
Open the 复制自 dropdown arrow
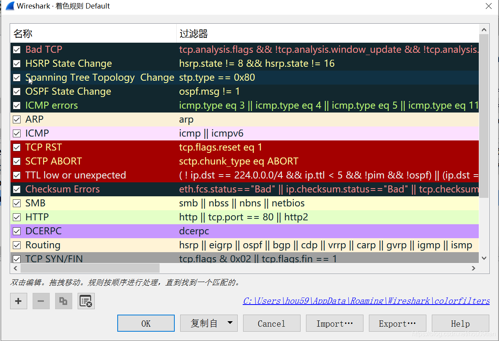coord(230,323)
